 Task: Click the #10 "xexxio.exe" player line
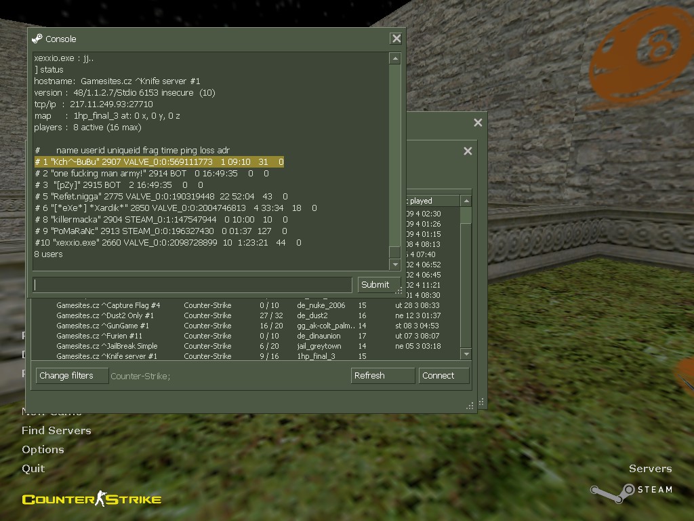168,242
